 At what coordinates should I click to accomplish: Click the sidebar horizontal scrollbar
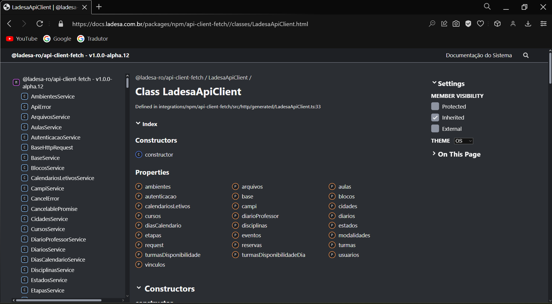pos(59,300)
